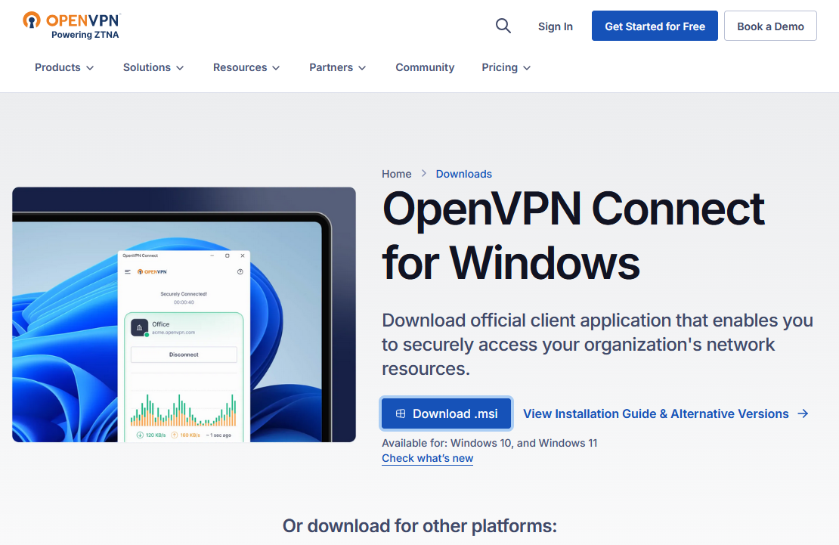Go to Downloads breadcrumb

464,174
